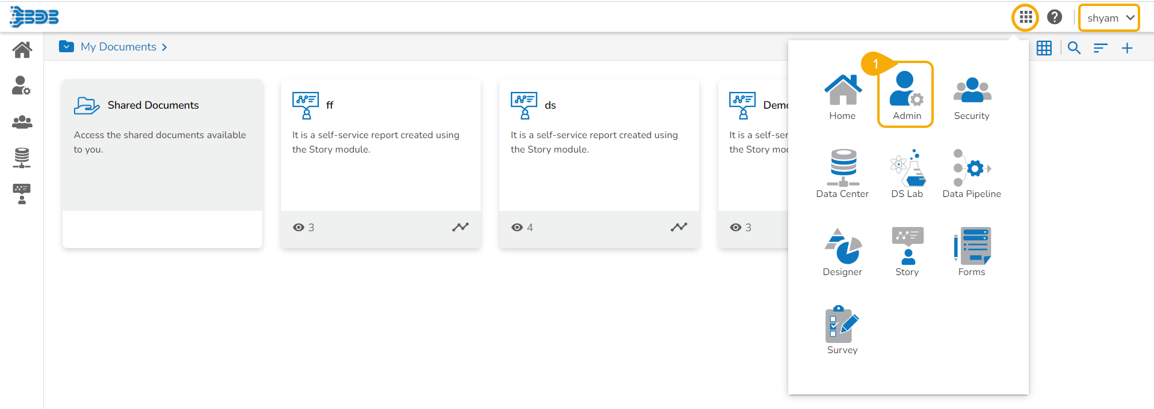Viewport: 1154px width, 409px height.
Task: Open the Designer module
Action: [842, 251]
